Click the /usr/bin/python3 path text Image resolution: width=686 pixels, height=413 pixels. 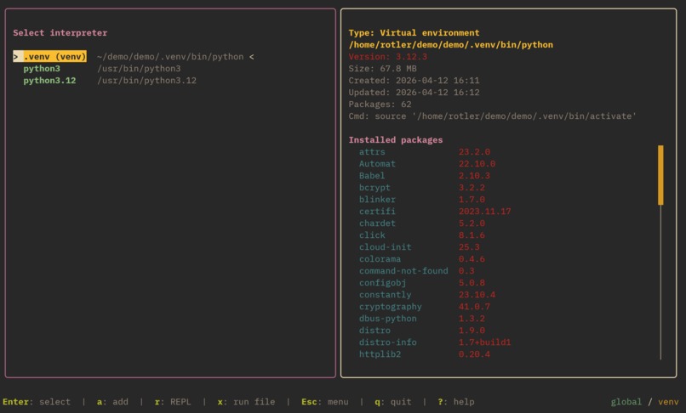tap(139, 68)
